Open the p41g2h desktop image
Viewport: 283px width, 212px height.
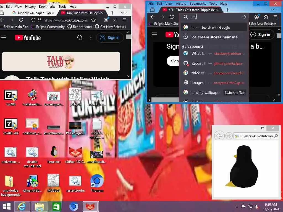coord(75,98)
